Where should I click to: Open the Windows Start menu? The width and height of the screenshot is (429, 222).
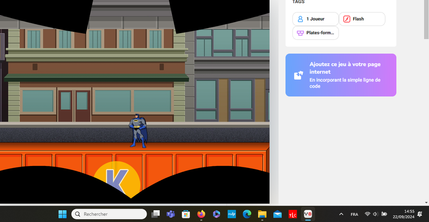(62, 214)
